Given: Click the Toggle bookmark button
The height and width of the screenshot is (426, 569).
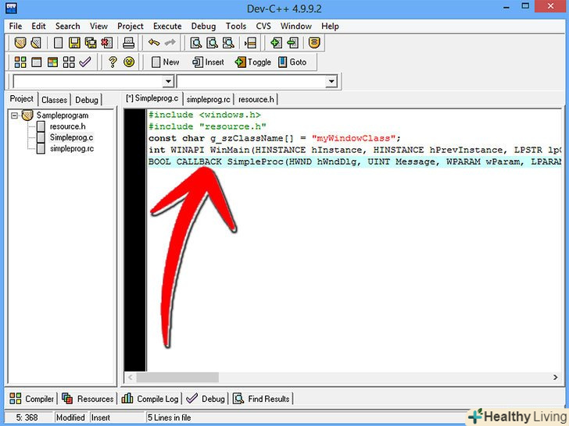Looking at the screenshot, I should pos(253,62).
